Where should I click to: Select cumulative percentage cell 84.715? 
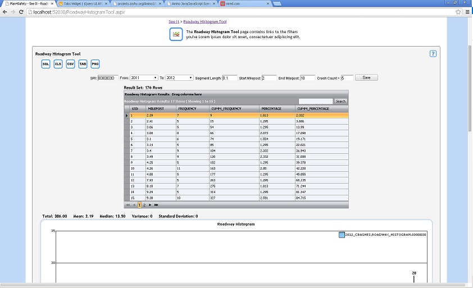click(x=322, y=198)
